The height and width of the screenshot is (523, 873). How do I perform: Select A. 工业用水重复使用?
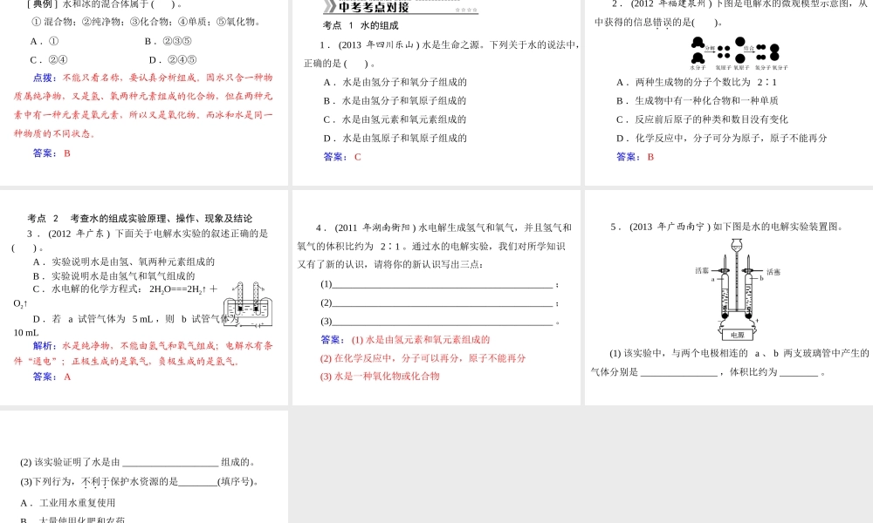click(68, 503)
